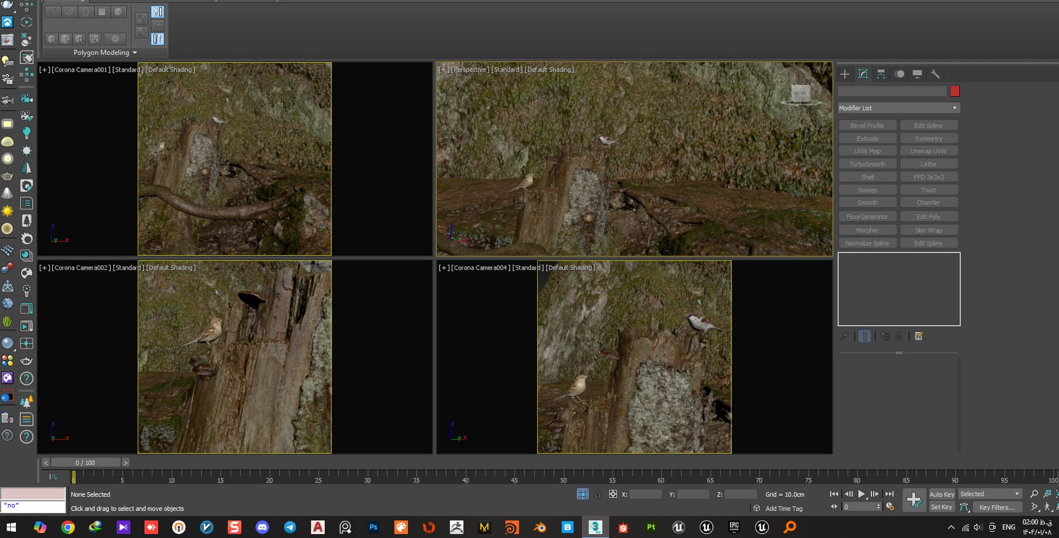The image size is (1059, 538).
Task: Toggle Set Key mode
Action: (942, 507)
